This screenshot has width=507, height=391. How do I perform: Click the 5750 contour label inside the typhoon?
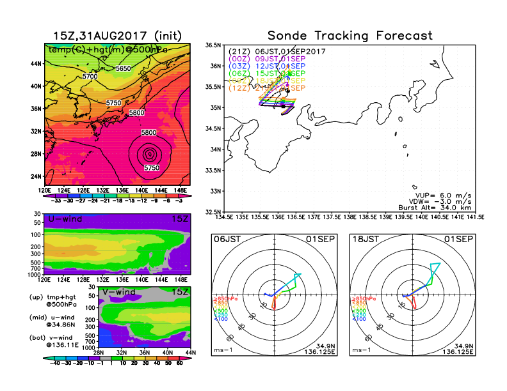click(150, 168)
